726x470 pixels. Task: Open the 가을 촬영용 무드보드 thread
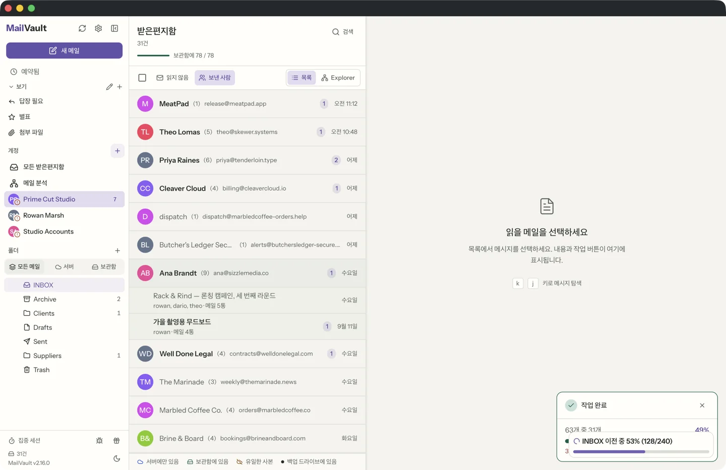point(248,326)
